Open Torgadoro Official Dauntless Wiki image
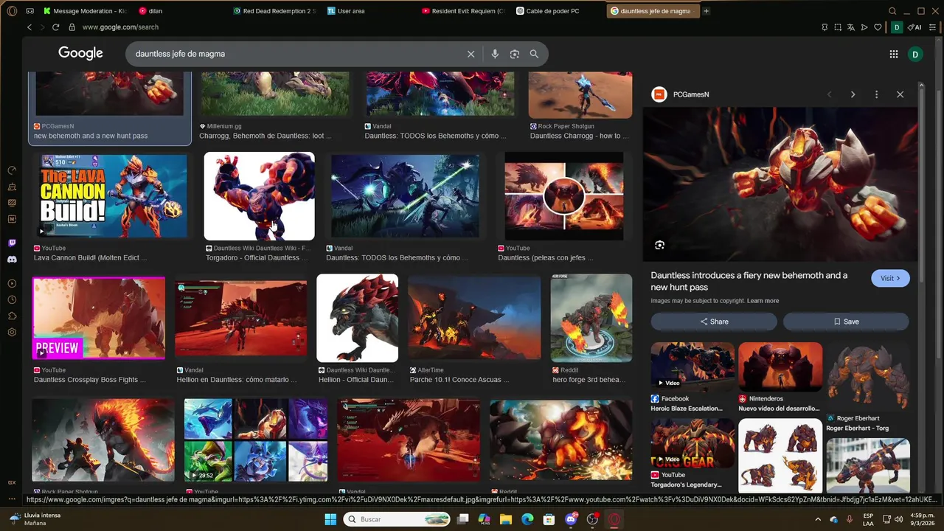The height and width of the screenshot is (531, 944). pos(259,196)
